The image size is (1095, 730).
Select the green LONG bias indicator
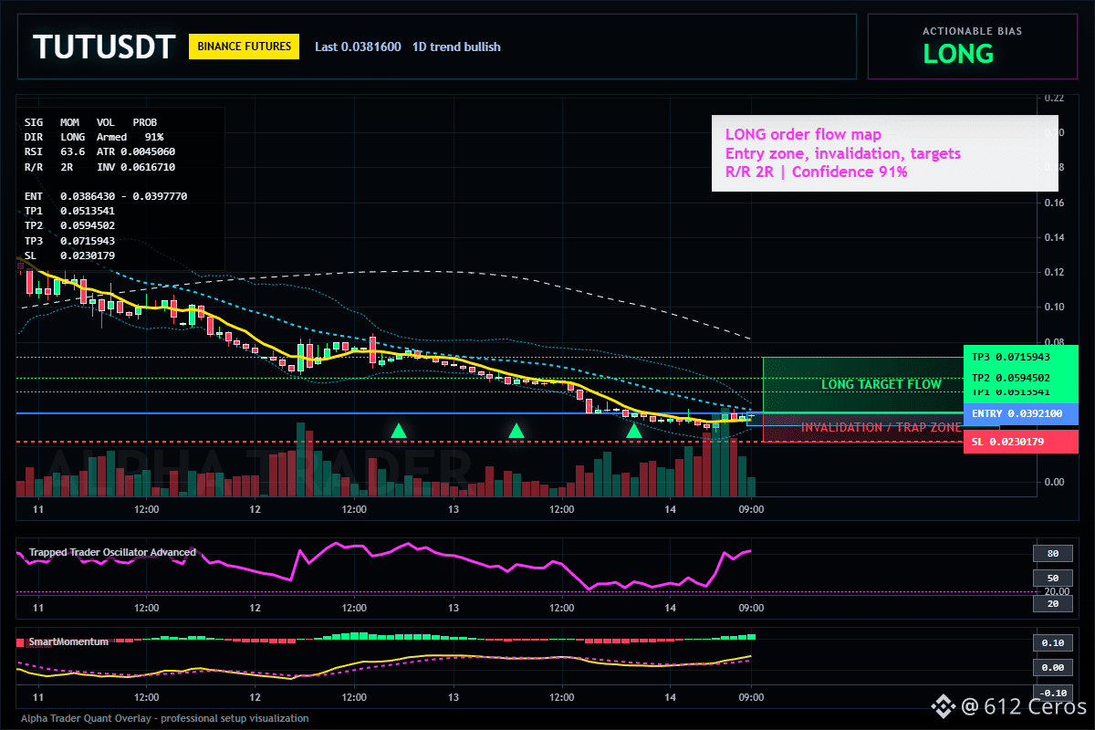[x=958, y=54]
